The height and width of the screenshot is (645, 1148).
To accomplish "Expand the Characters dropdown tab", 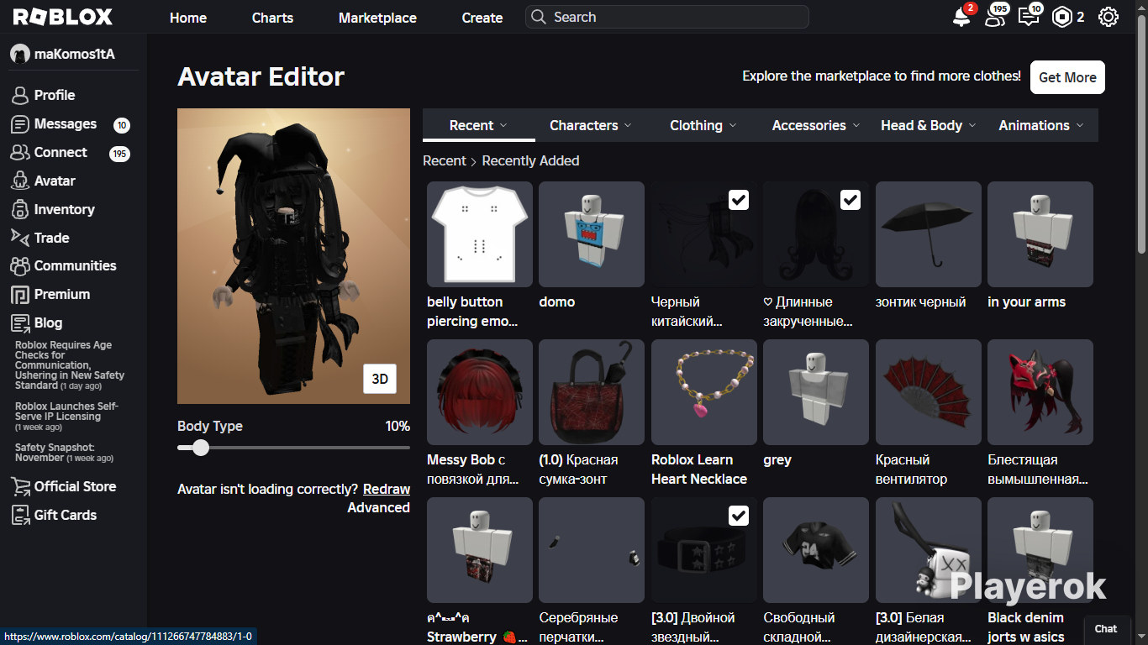I will coord(591,125).
